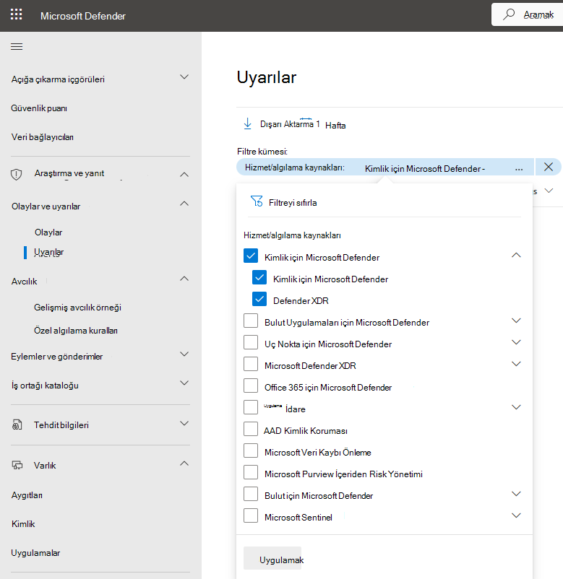This screenshot has width=563, height=579.
Task: Open the app launcher grid icon
Action: [17, 14]
